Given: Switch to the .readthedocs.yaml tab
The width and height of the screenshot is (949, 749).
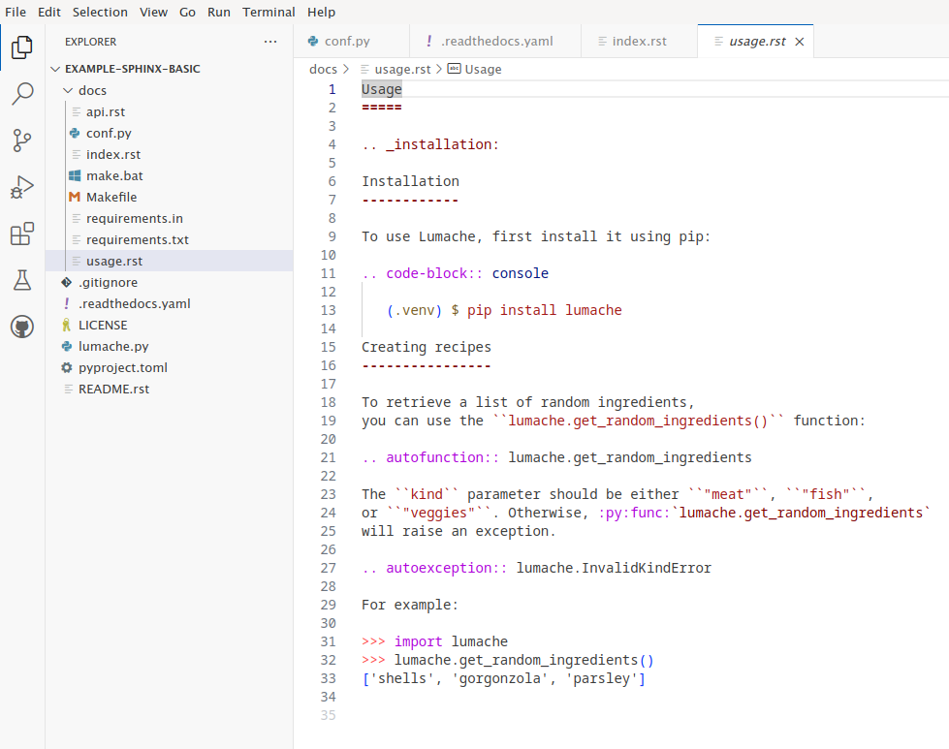Looking at the screenshot, I should coord(496,41).
